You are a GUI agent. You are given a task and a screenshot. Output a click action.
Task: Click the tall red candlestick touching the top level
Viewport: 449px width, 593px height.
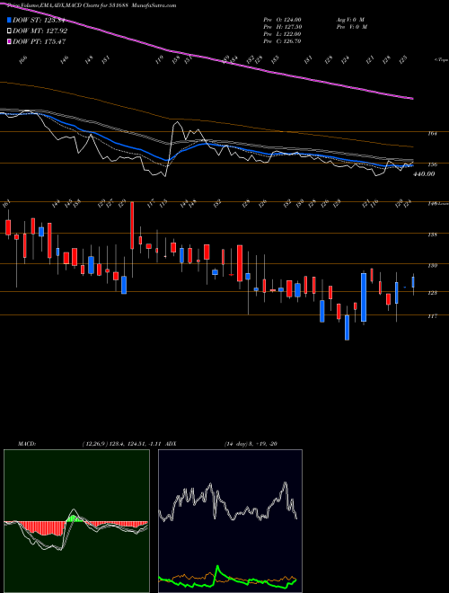(x=132, y=226)
